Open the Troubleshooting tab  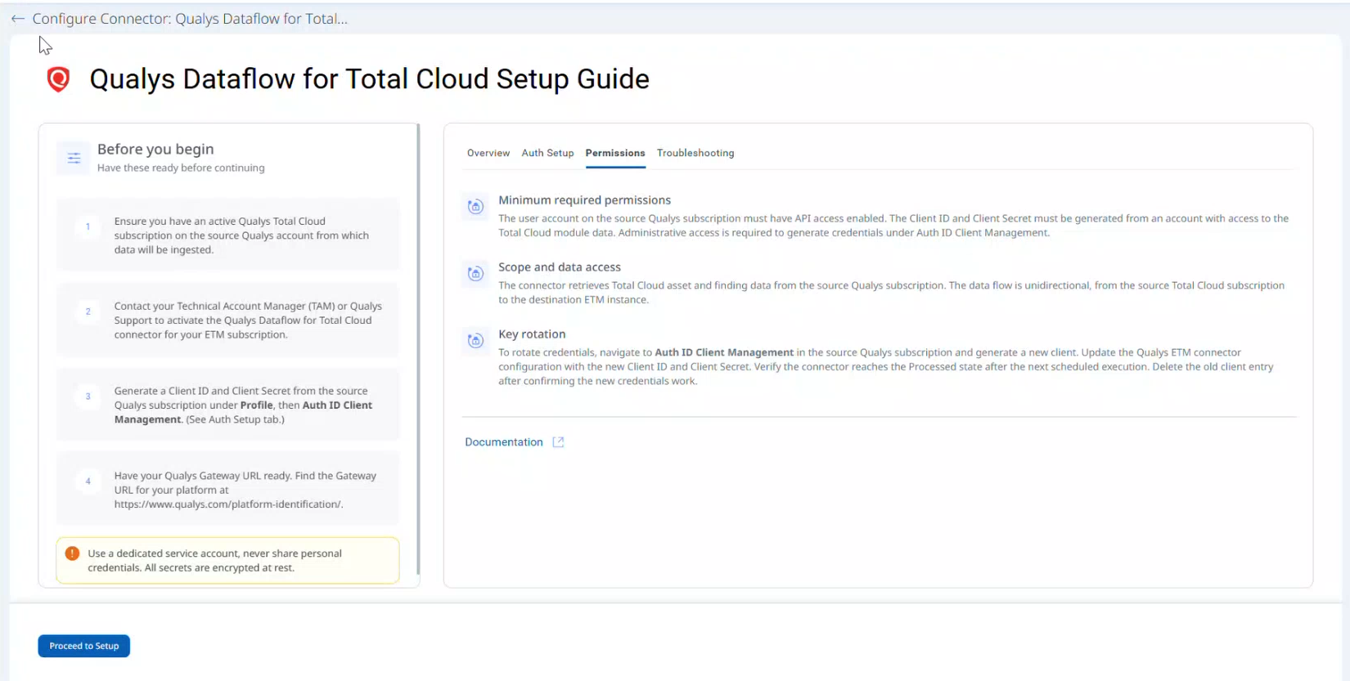pyautogui.click(x=695, y=153)
